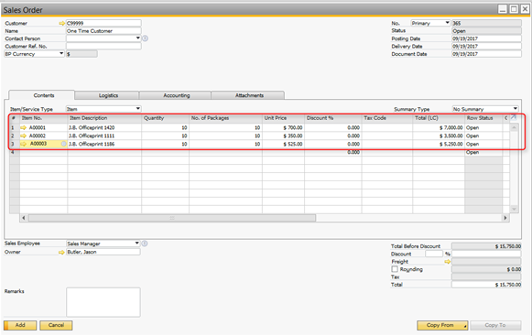
Task: Open the BP Currency dropdown
Action: [x=61, y=54]
